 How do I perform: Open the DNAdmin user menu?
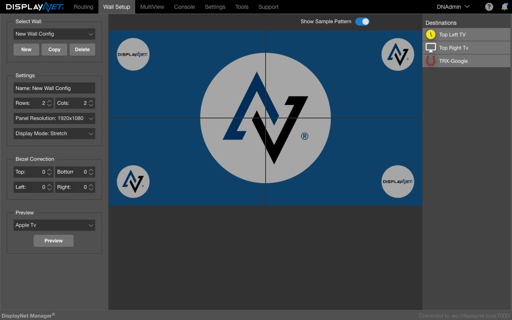453,7
